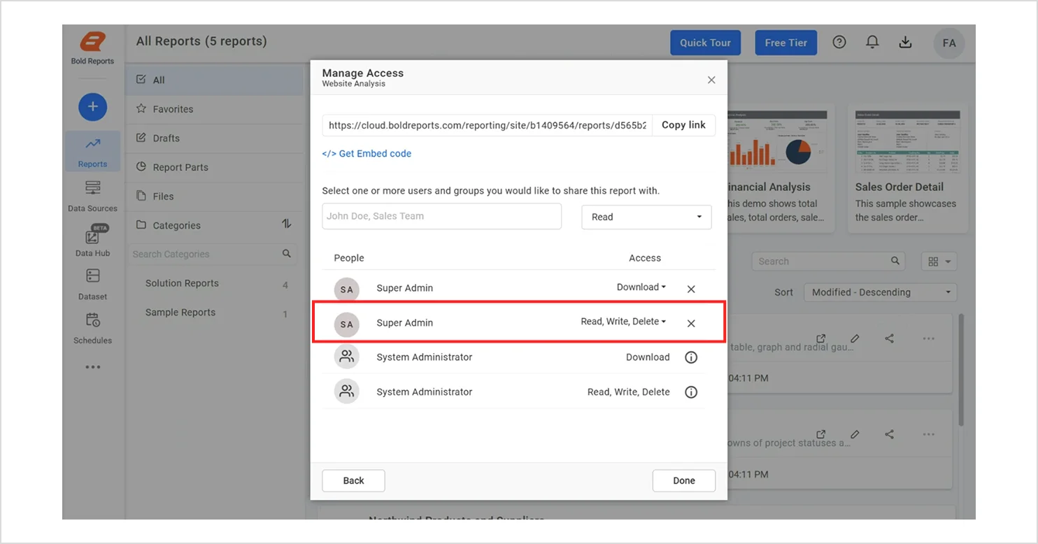Click the blue plus create button

(x=92, y=108)
